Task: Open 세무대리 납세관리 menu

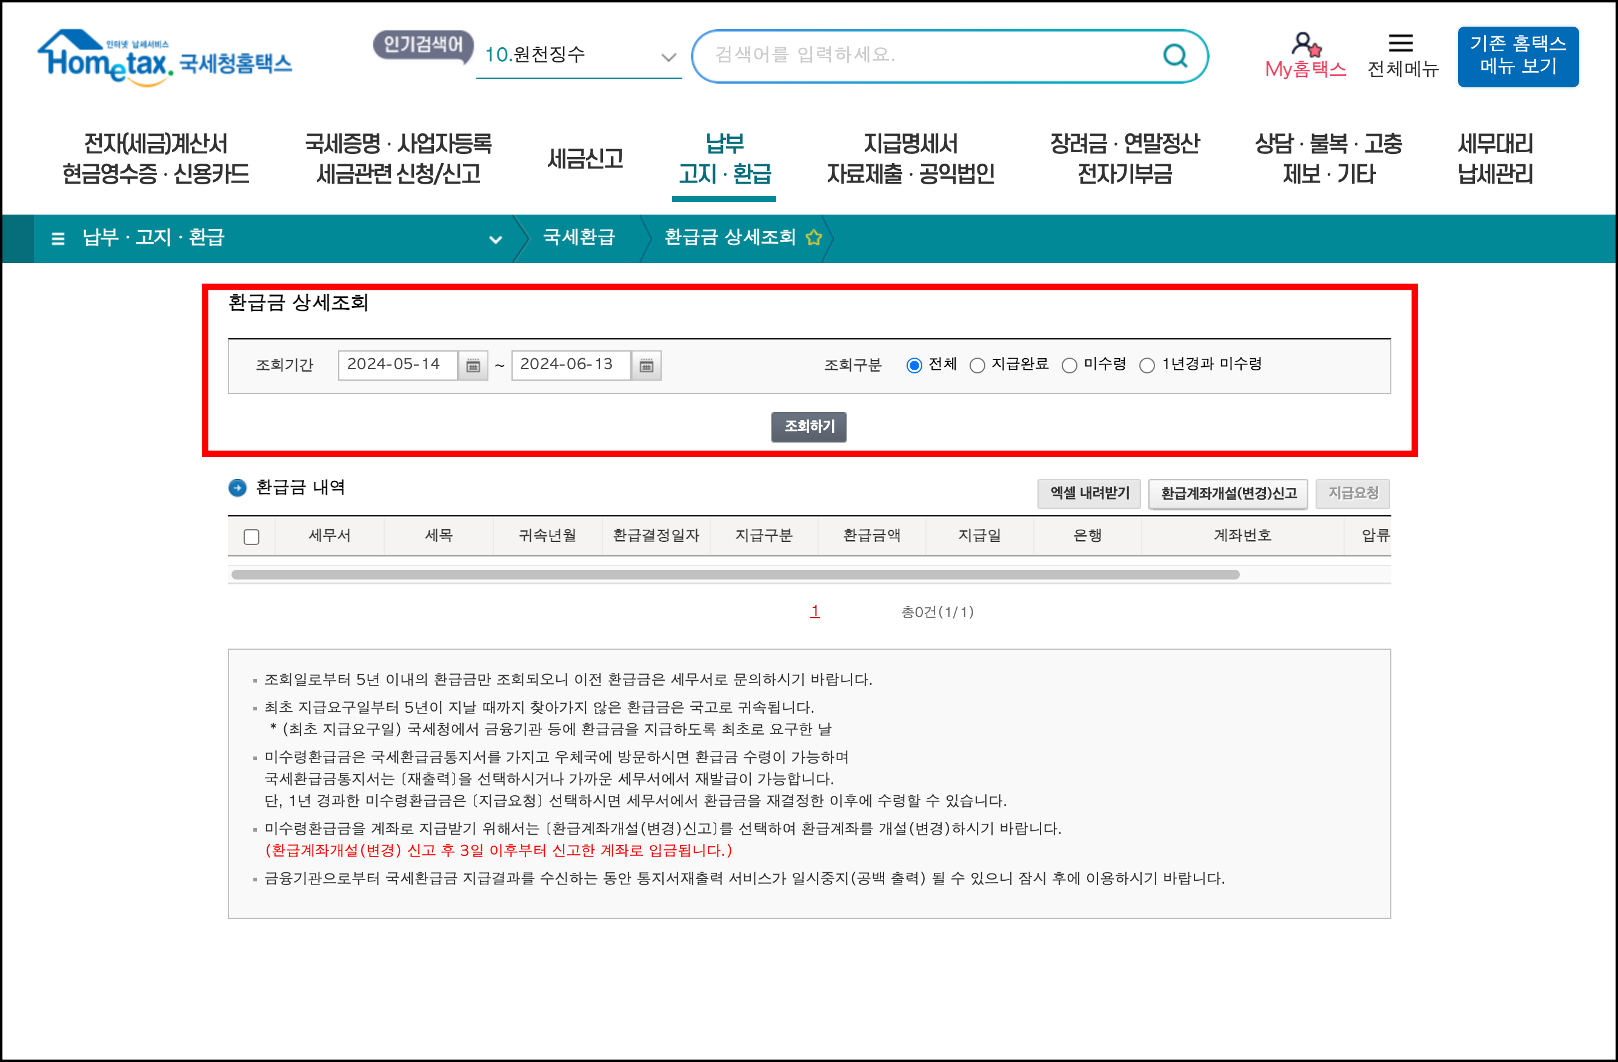Action: (1495, 158)
